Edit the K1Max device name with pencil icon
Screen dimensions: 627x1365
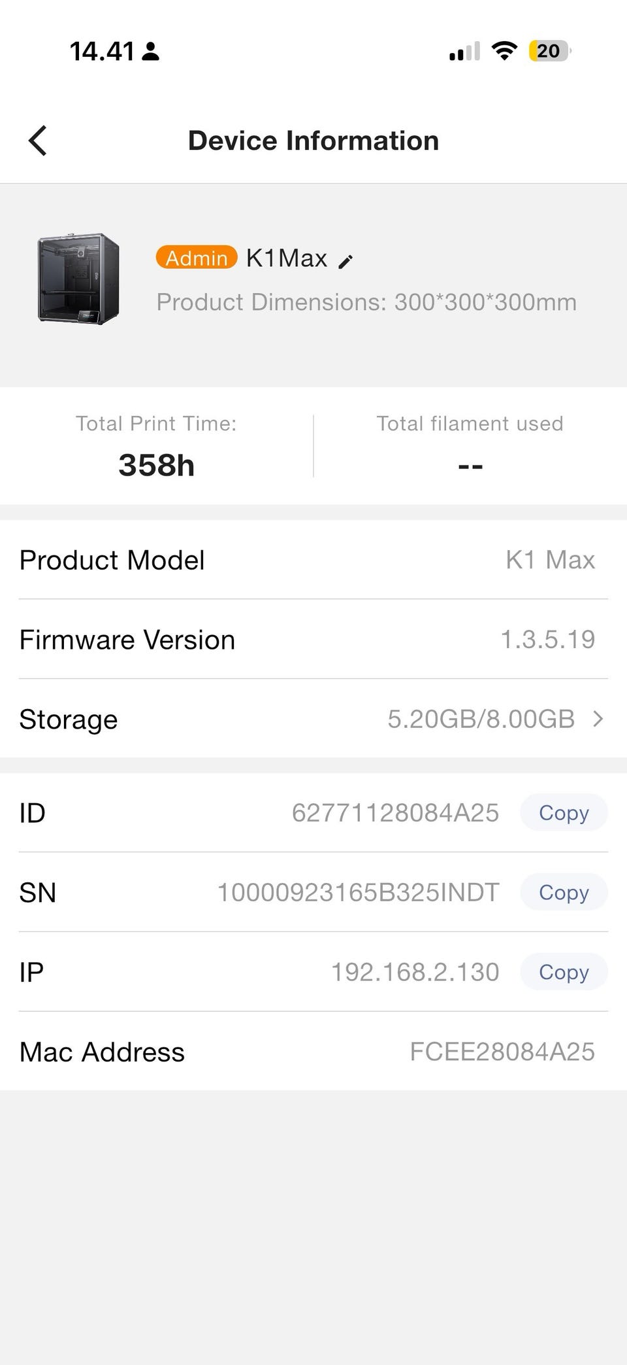(346, 262)
